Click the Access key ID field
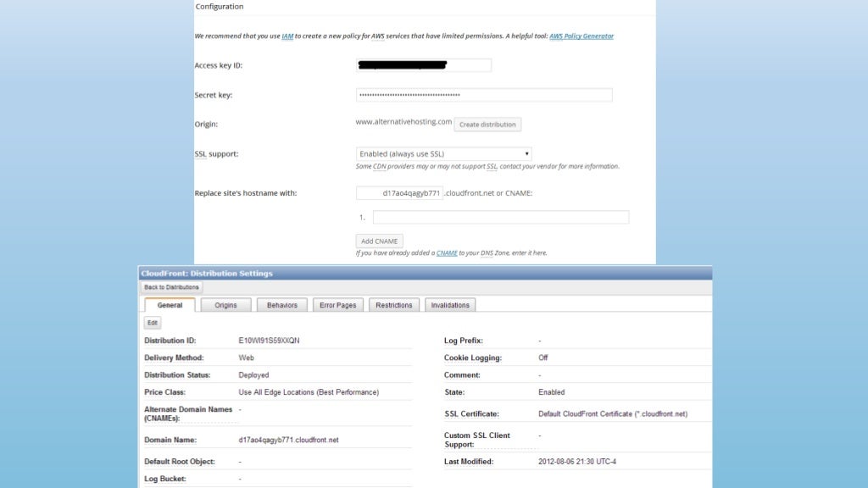868x488 pixels. point(424,65)
